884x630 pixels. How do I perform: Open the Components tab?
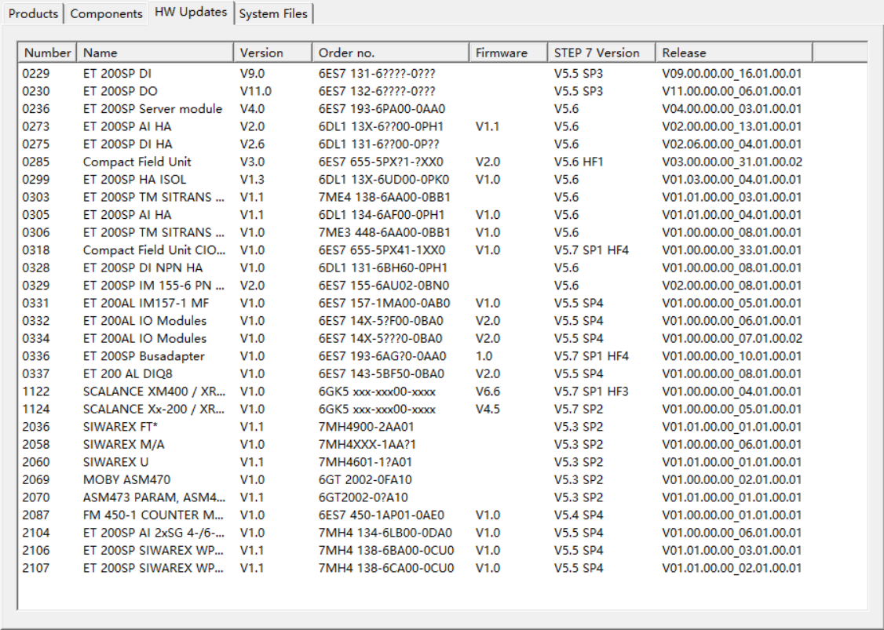[x=107, y=13]
